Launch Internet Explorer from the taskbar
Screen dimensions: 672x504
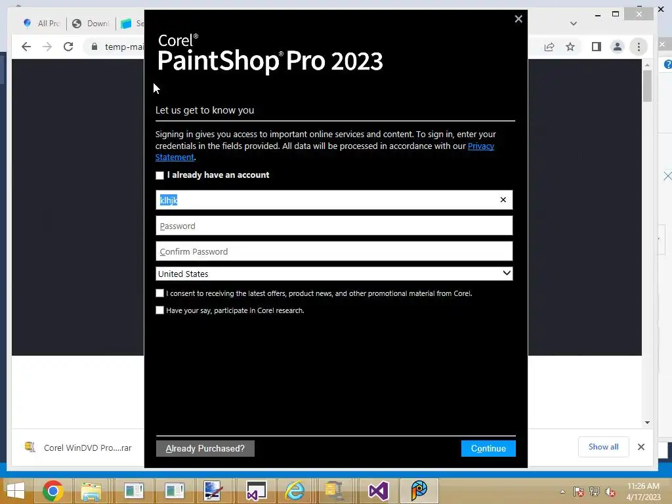[x=295, y=491]
